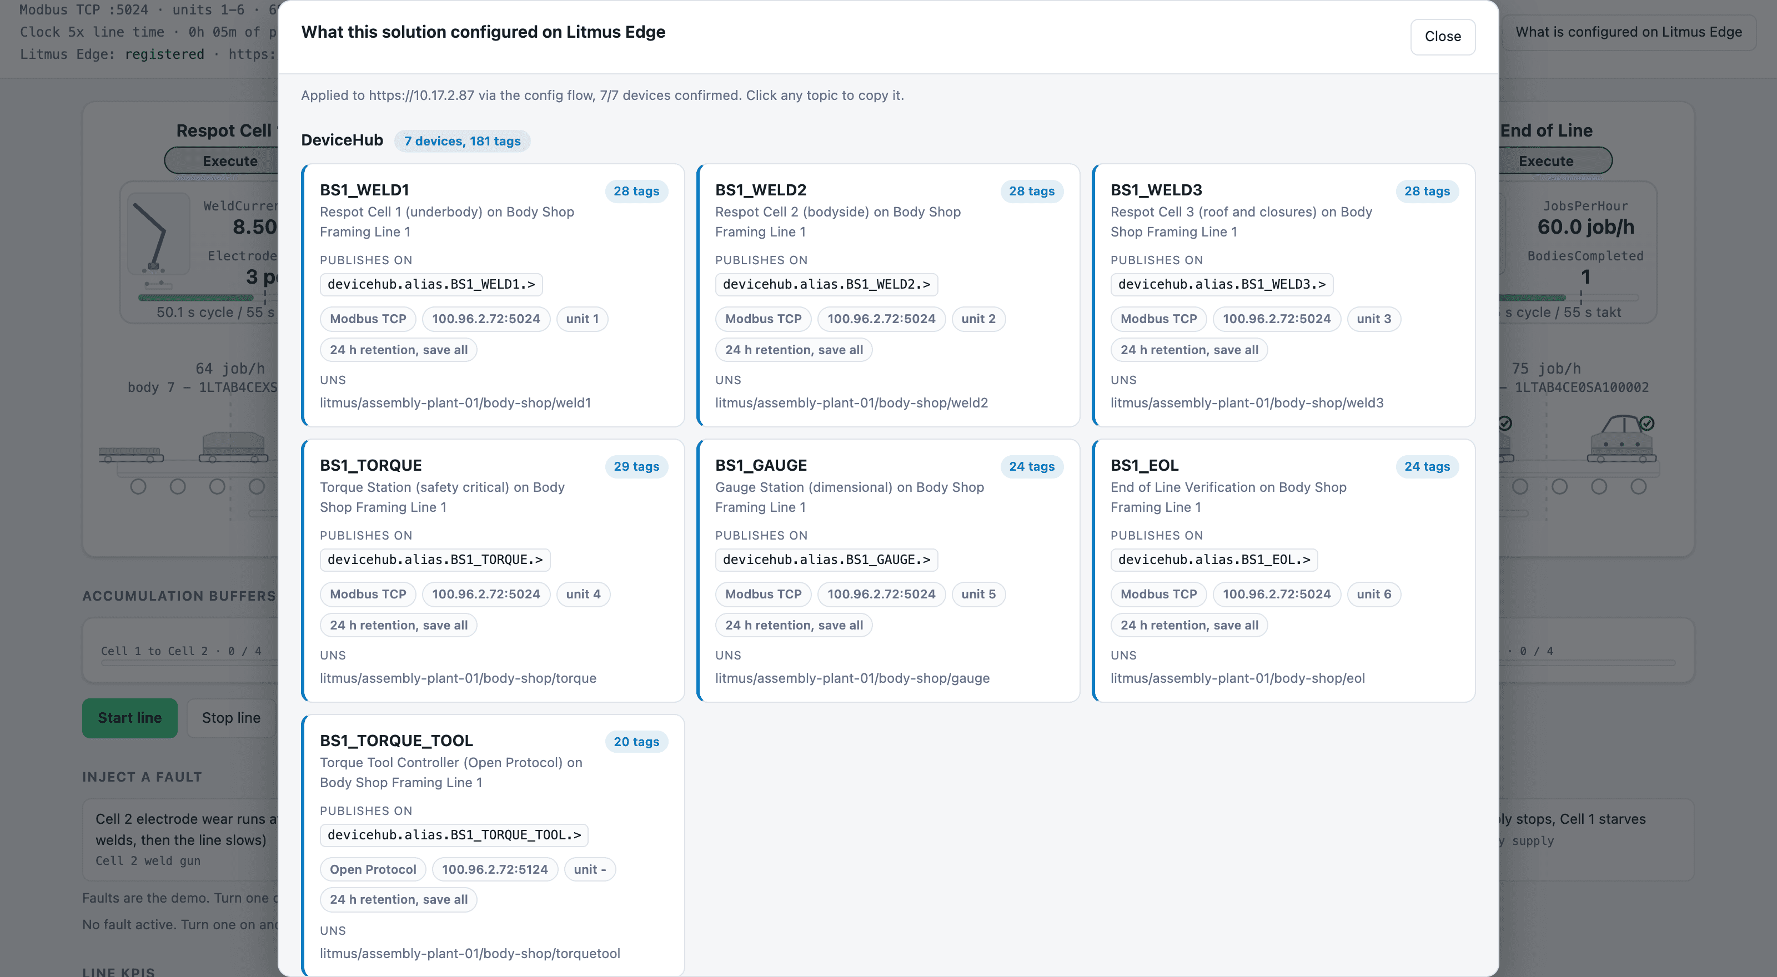Click the 29 tags badge on BS1_TORQUE
Viewport: 1777px width, 977px height.
click(x=636, y=466)
